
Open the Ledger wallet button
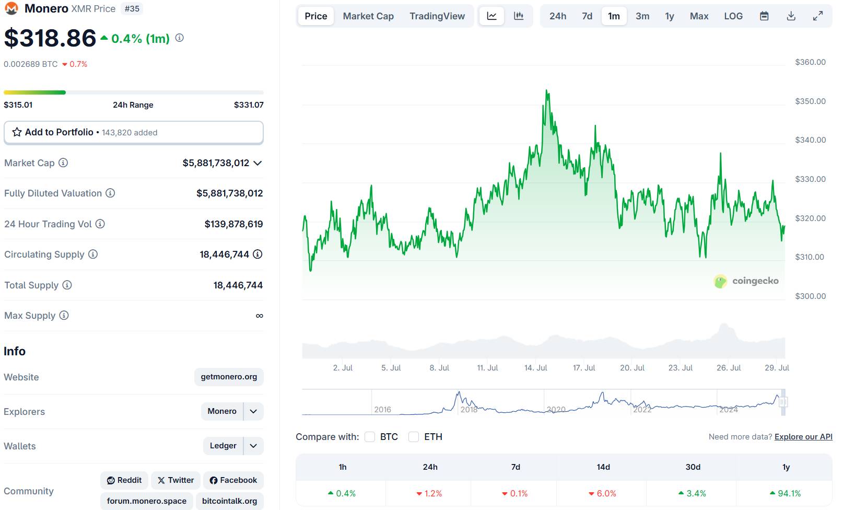223,446
